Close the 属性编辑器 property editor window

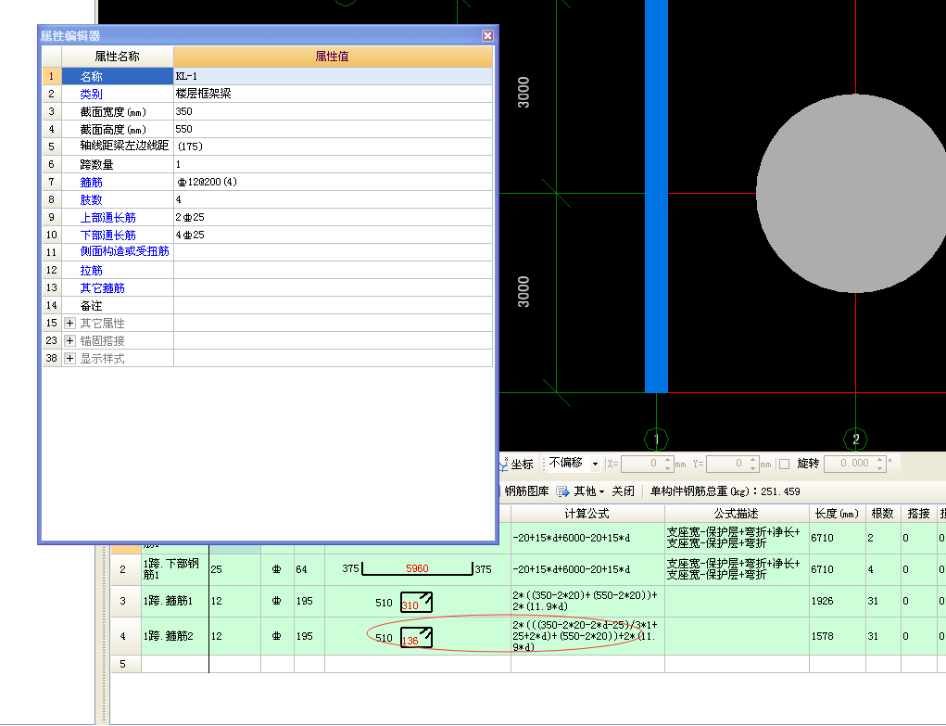point(487,35)
